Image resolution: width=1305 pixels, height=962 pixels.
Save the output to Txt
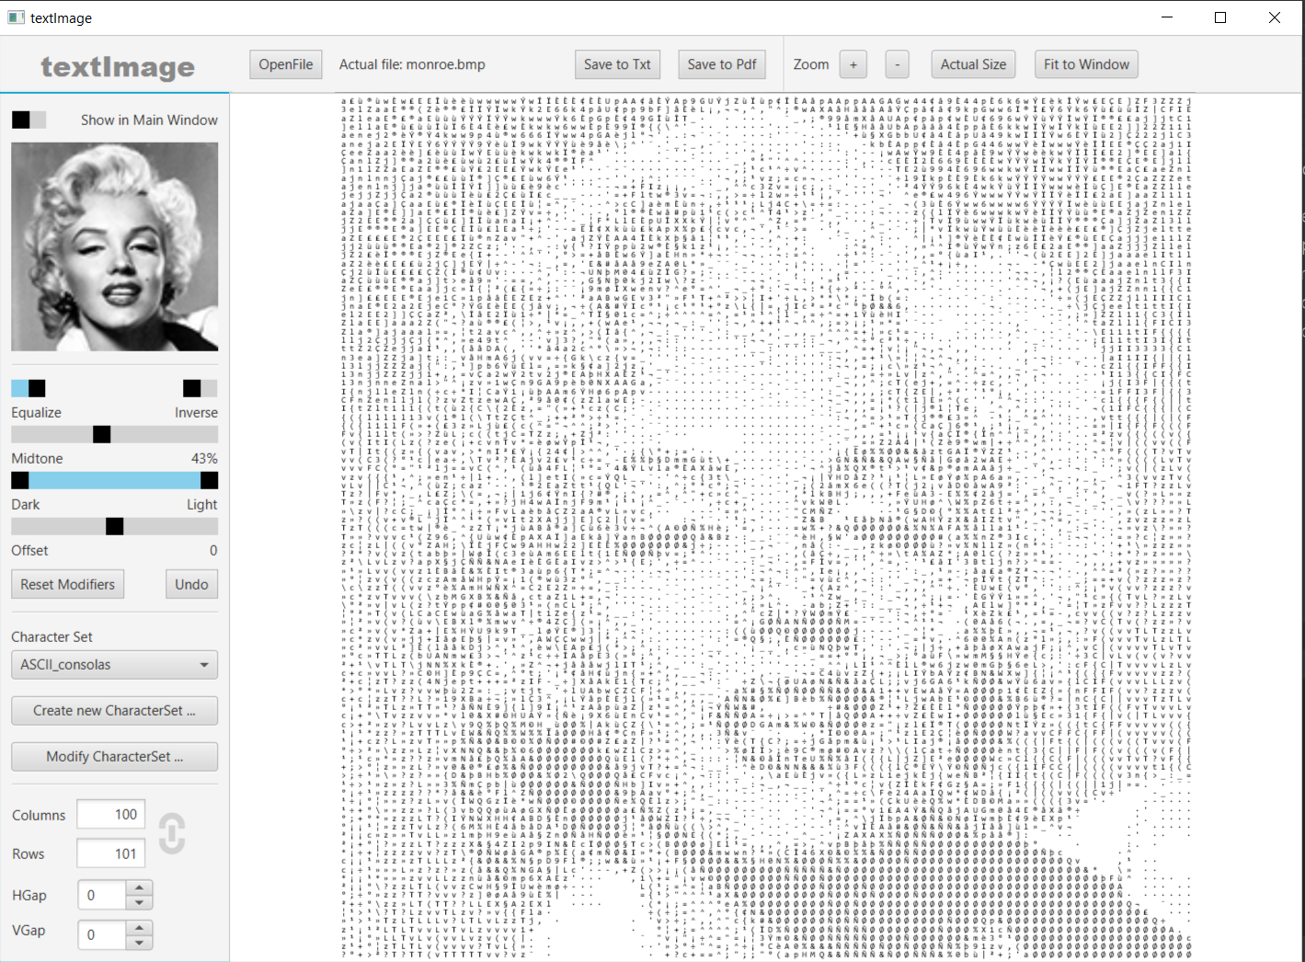pos(617,64)
